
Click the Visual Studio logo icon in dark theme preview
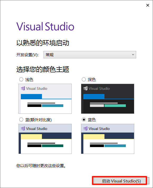pyautogui.click(x=85, y=88)
